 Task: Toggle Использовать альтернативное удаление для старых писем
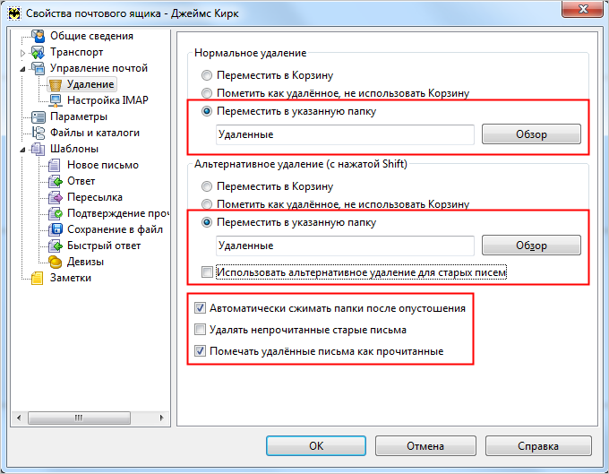point(208,271)
